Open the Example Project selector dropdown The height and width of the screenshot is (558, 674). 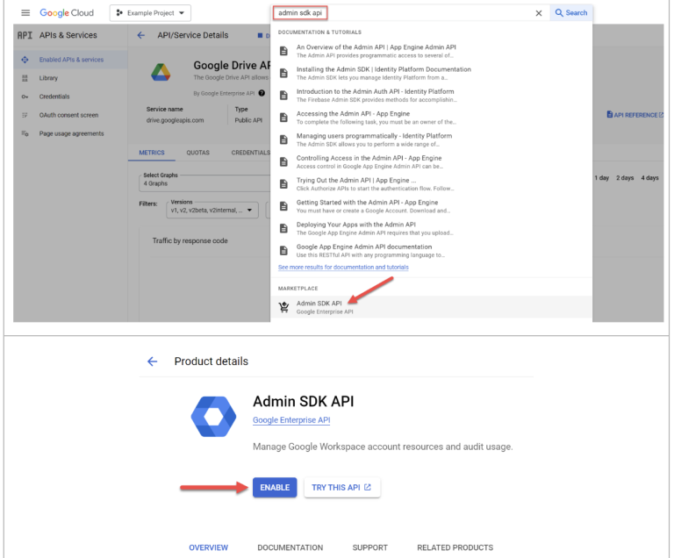[x=151, y=13]
